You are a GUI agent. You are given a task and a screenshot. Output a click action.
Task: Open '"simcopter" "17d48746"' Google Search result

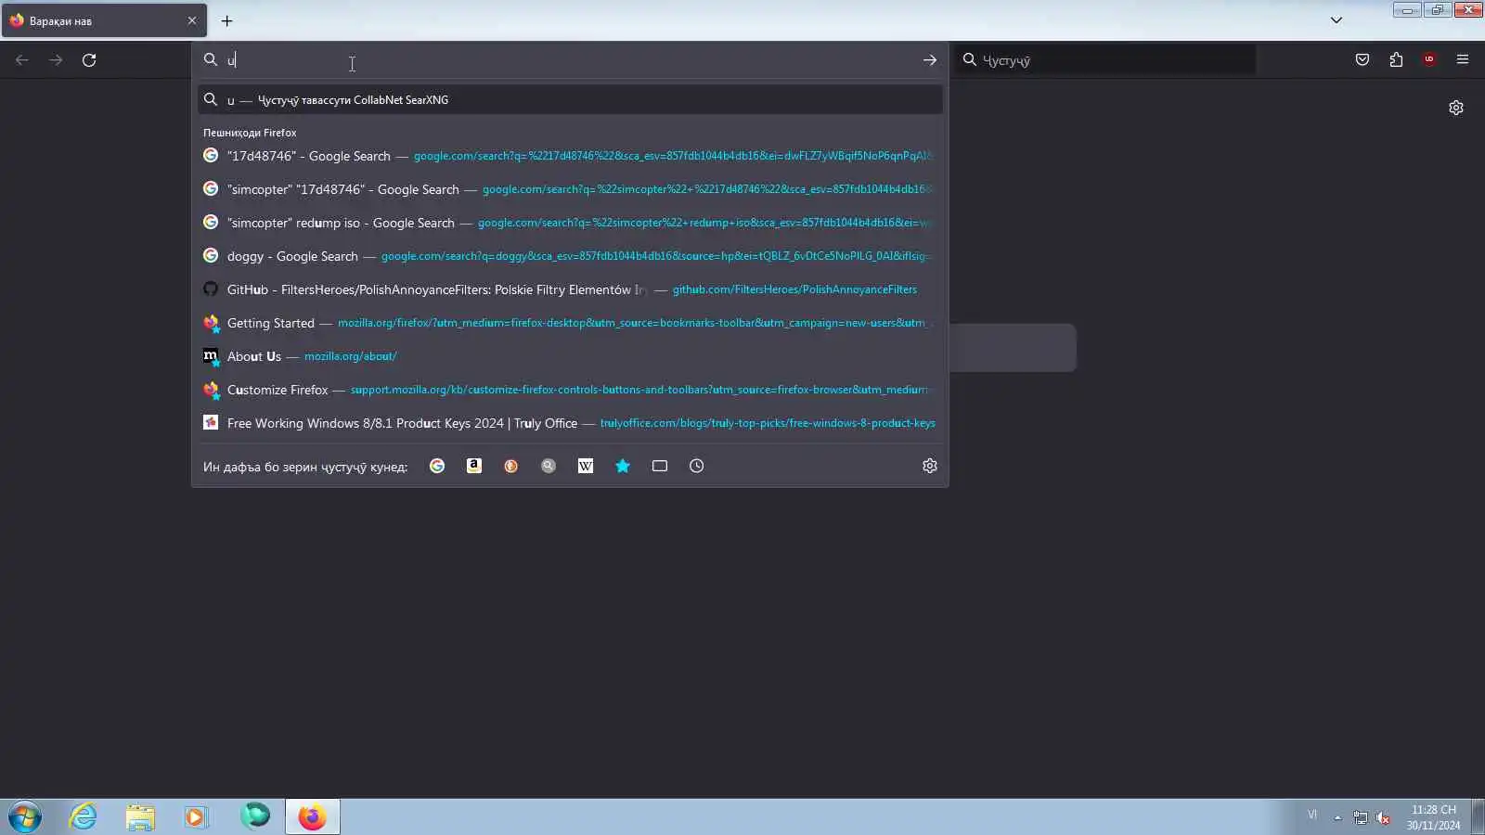[570, 189]
